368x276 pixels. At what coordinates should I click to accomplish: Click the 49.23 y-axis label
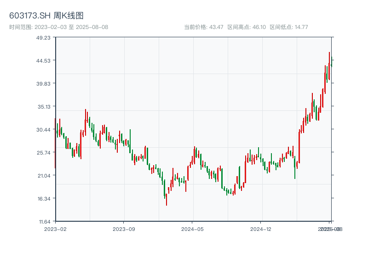(x=43, y=37)
